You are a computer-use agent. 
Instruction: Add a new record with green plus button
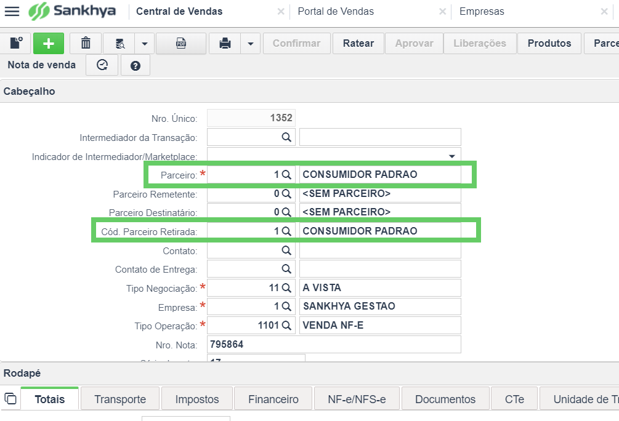(49, 43)
